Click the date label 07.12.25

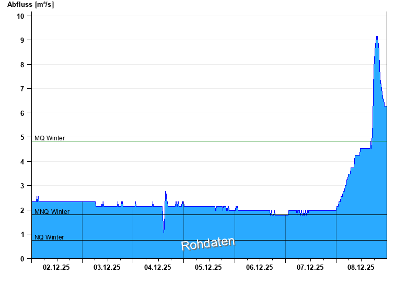click(x=310, y=267)
